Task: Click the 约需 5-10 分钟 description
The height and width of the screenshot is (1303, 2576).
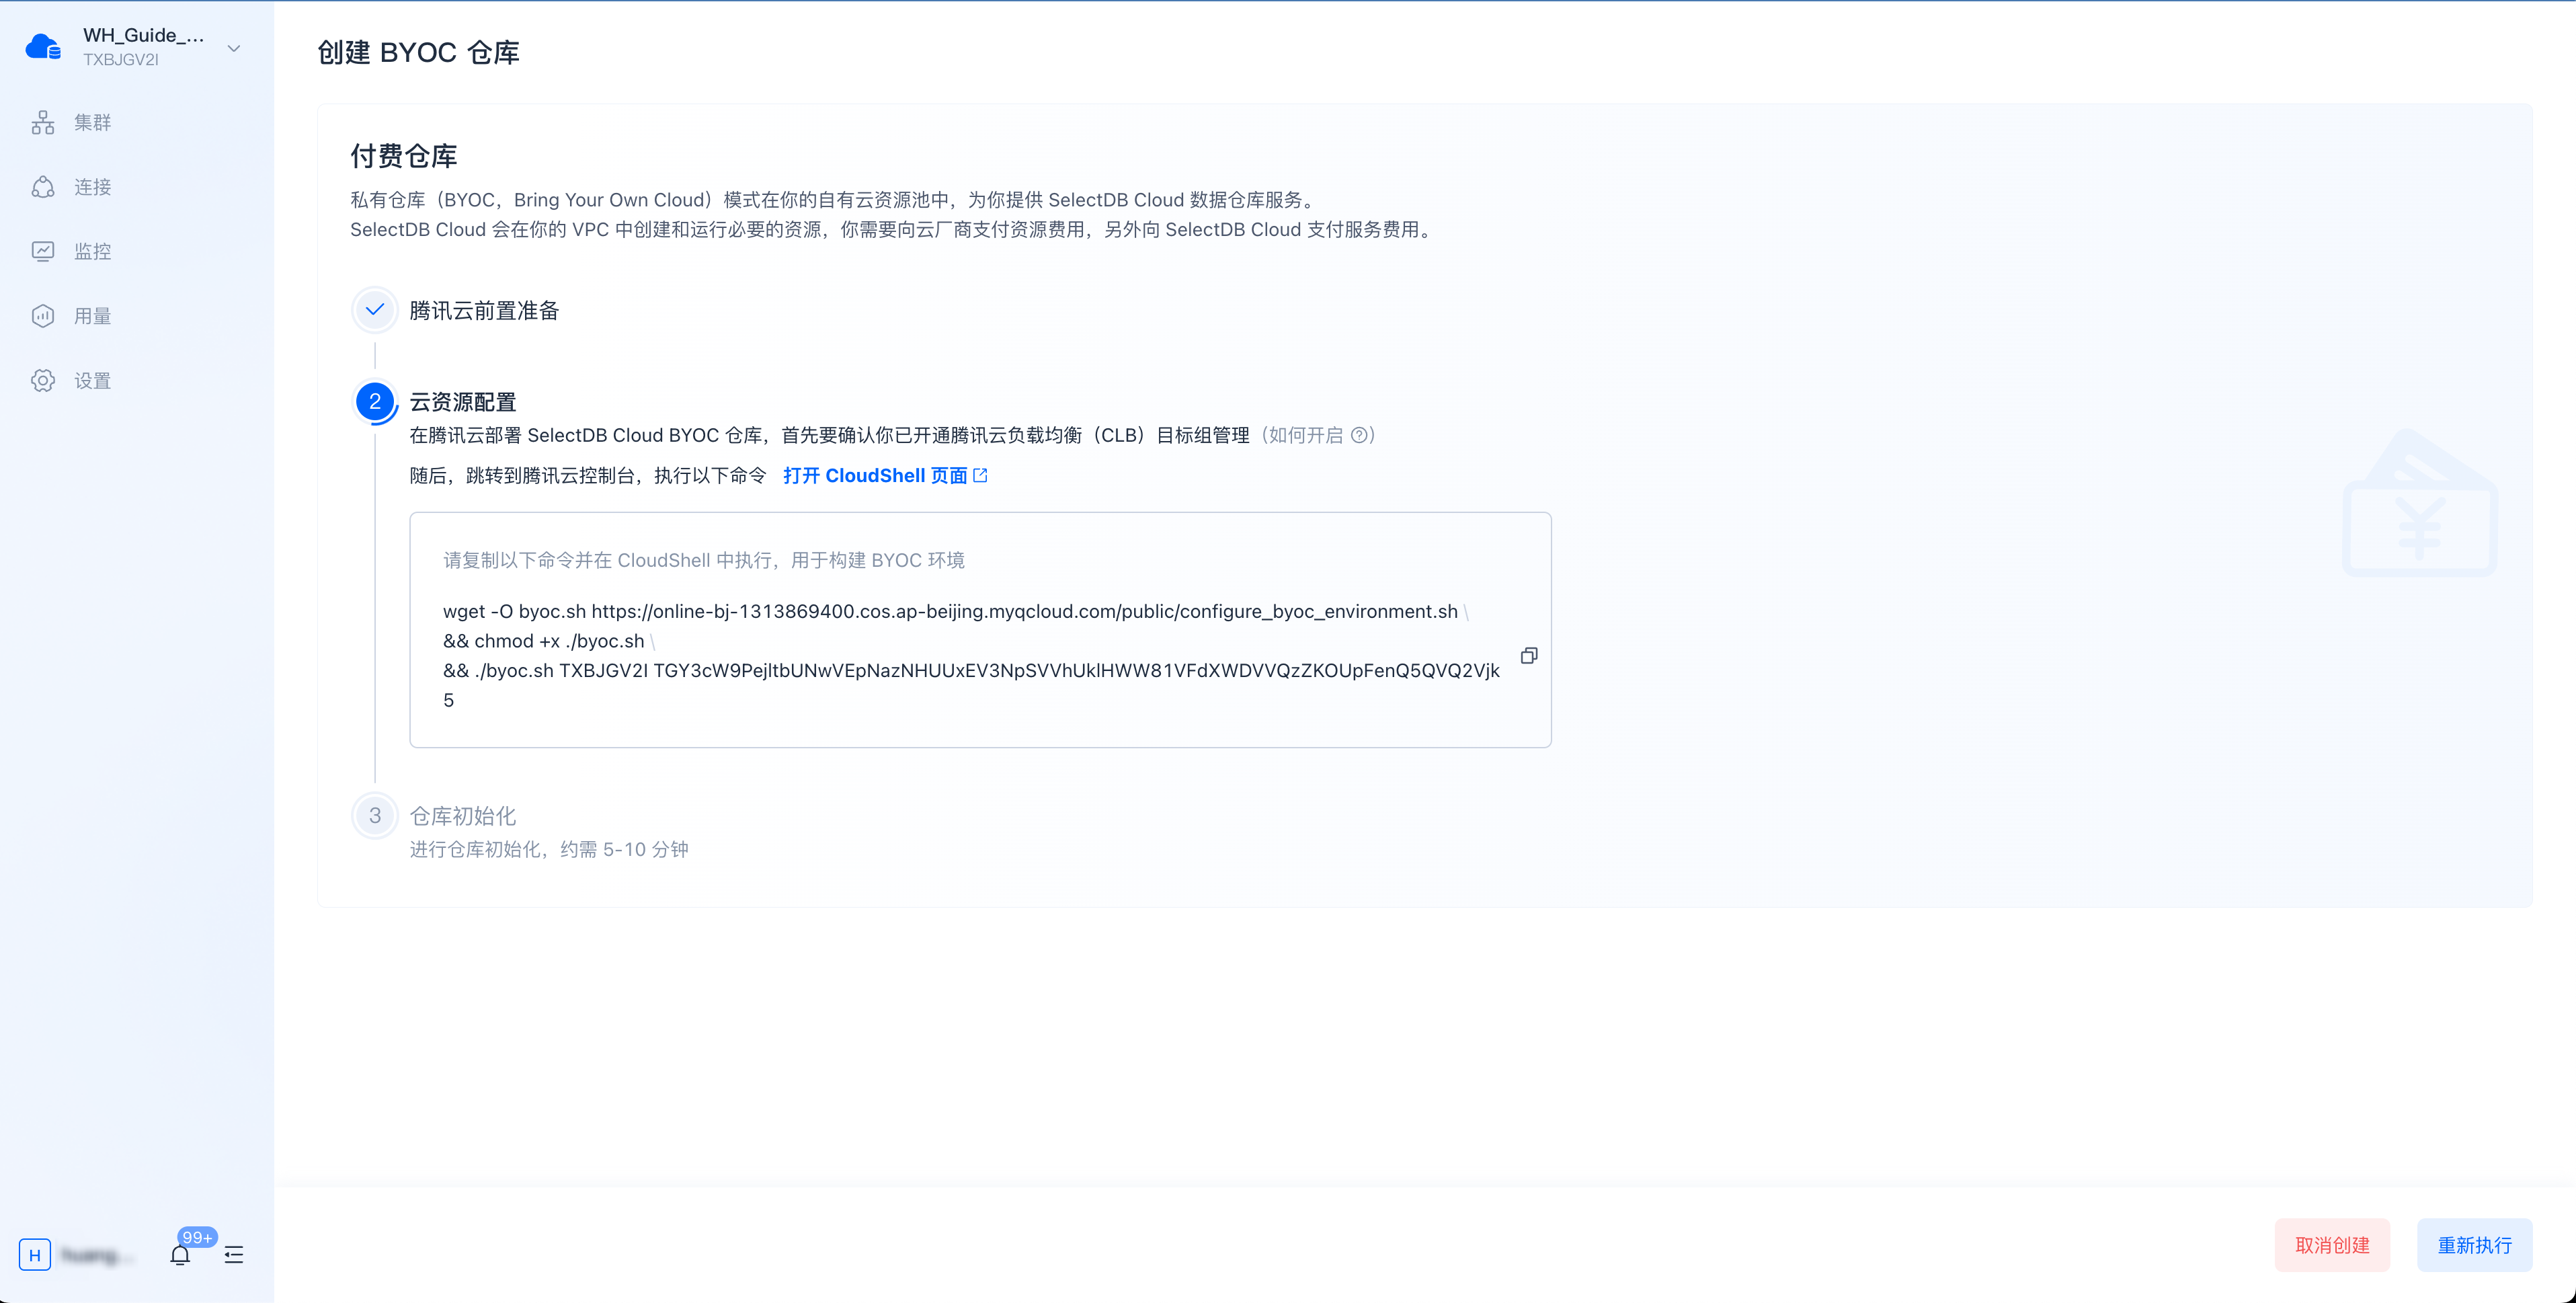Action: [x=549, y=849]
